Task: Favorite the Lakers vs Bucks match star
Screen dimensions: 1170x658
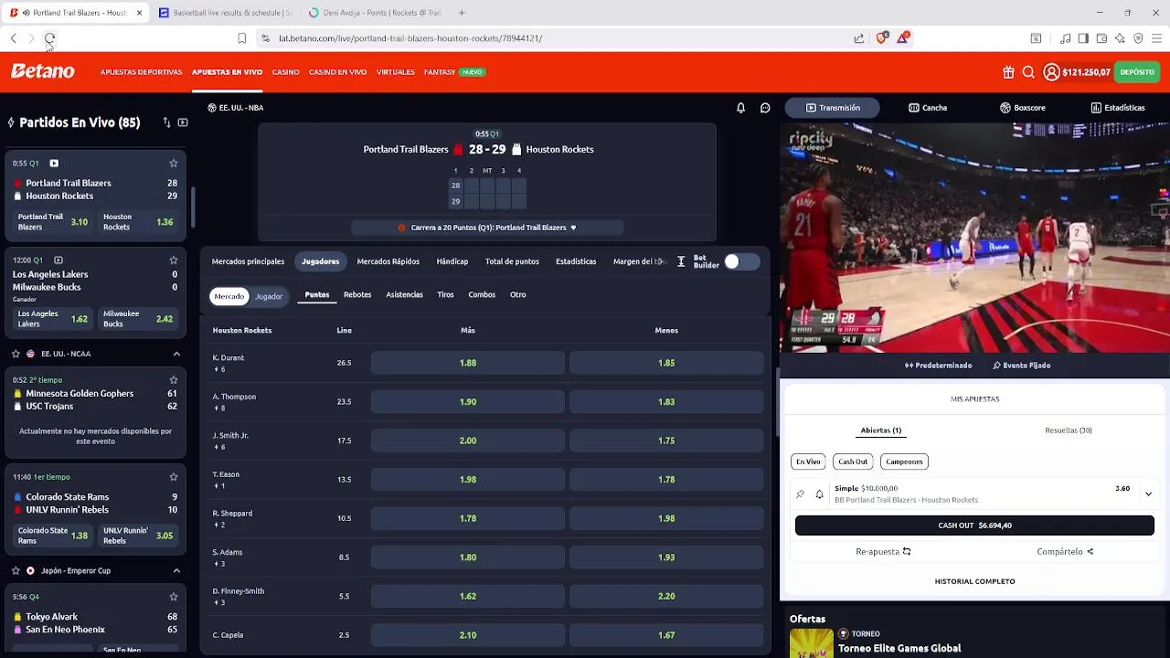Action: pos(173,260)
